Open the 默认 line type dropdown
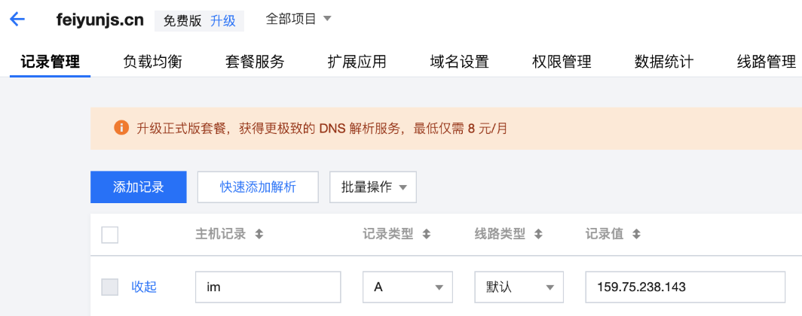Viewport: 802px width, 316px height. (x=519, y=287)
